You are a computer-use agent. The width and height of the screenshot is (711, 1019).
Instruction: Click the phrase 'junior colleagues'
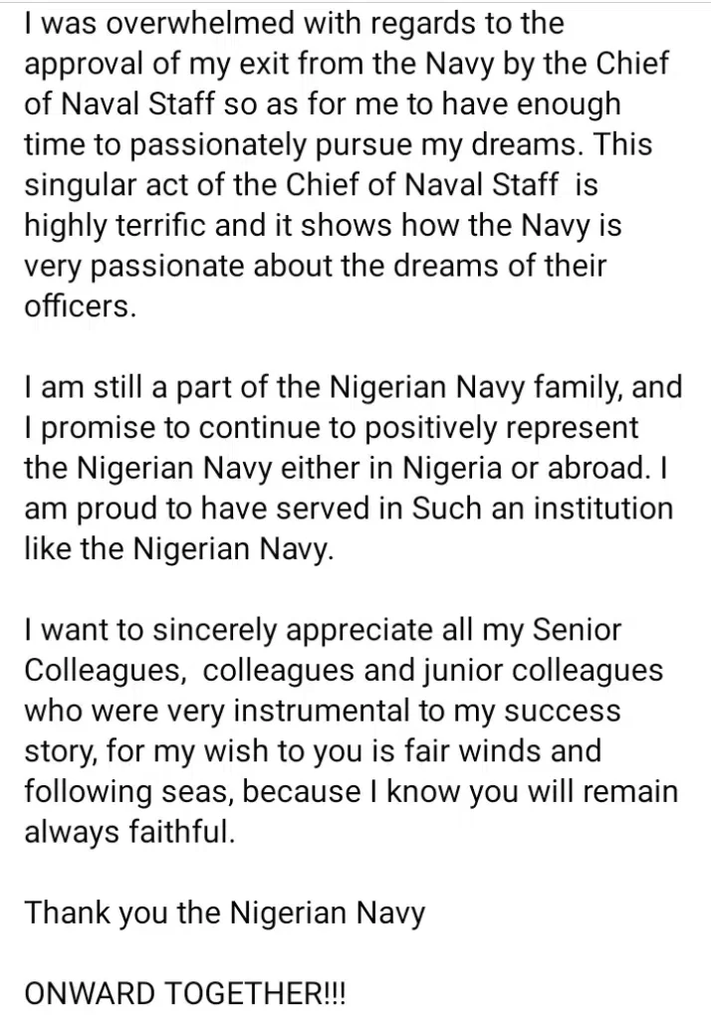(x=543, y=672)
